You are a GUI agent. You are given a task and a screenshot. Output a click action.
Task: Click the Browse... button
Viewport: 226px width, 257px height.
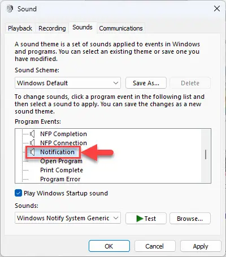190,219
